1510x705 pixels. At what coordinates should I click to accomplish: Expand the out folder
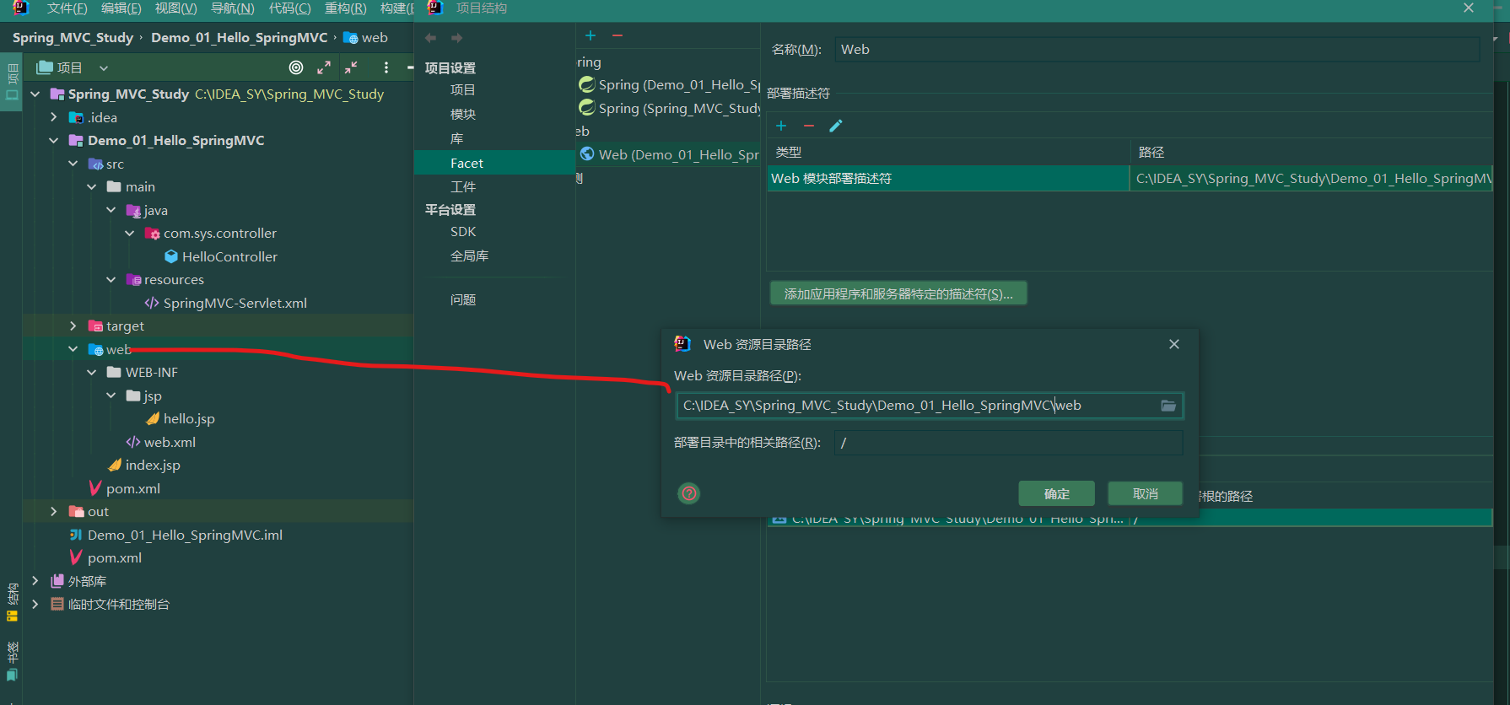54,511
